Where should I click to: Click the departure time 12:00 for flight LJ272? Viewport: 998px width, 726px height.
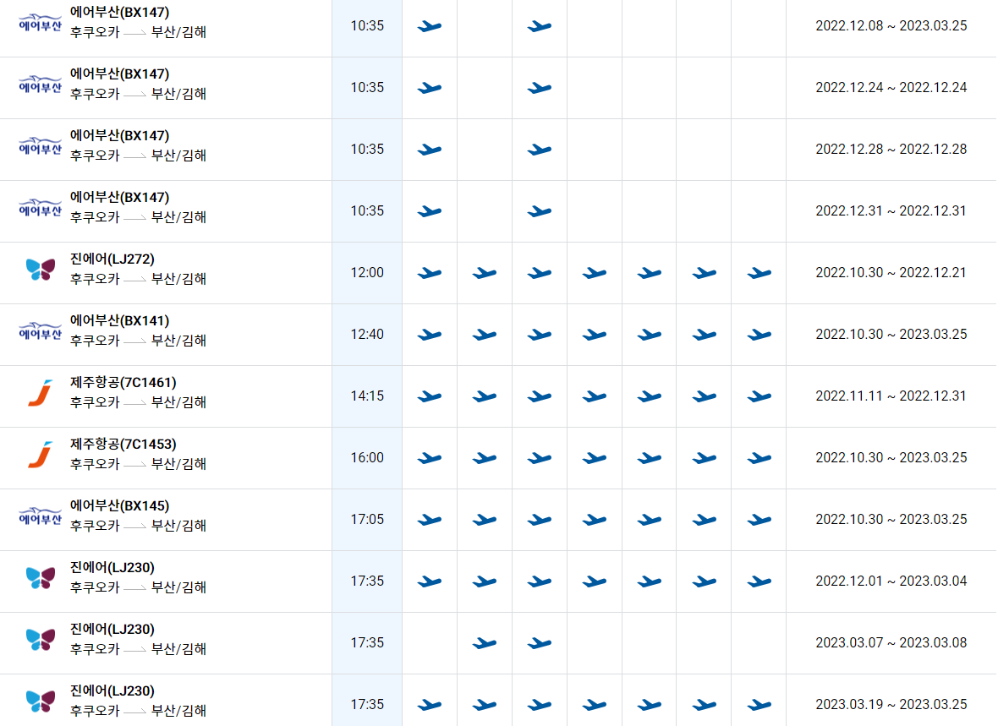point(366,272)
